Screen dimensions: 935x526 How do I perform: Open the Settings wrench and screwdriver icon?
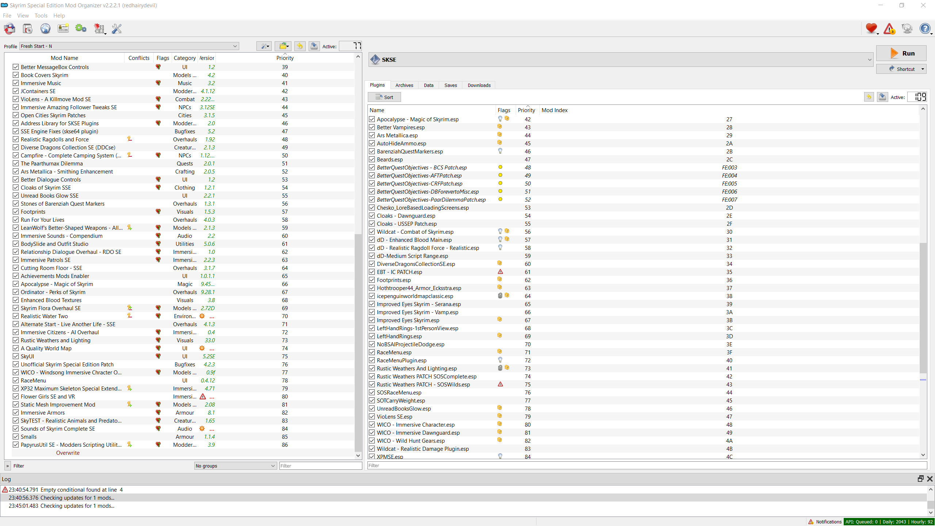[x=117, y=28]
